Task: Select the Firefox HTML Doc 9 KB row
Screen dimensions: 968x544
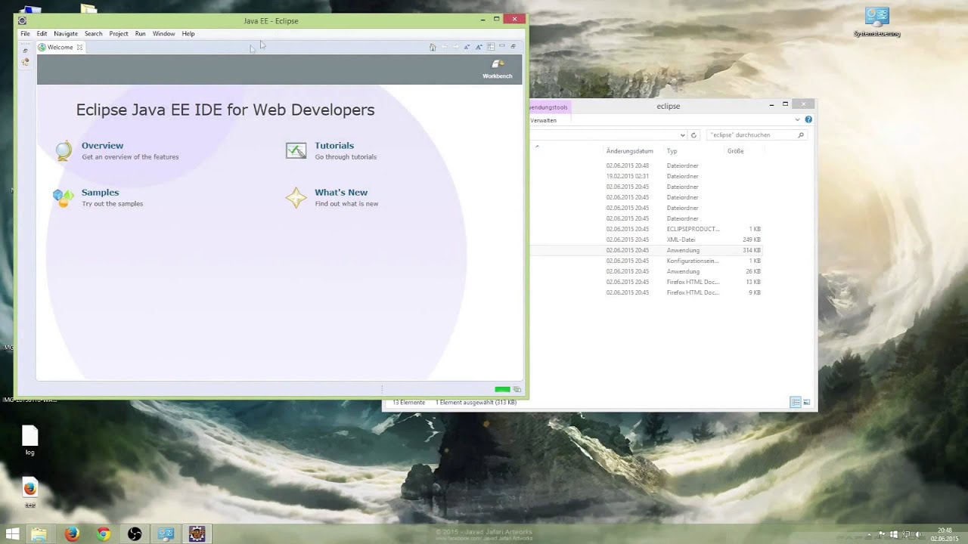Action: coord(646,292)
